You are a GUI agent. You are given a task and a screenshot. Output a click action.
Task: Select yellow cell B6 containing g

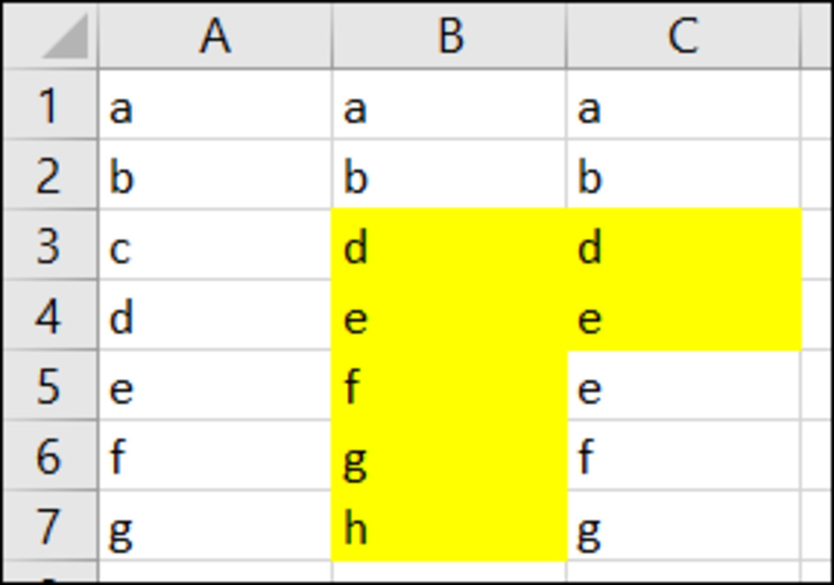point(450,455)
